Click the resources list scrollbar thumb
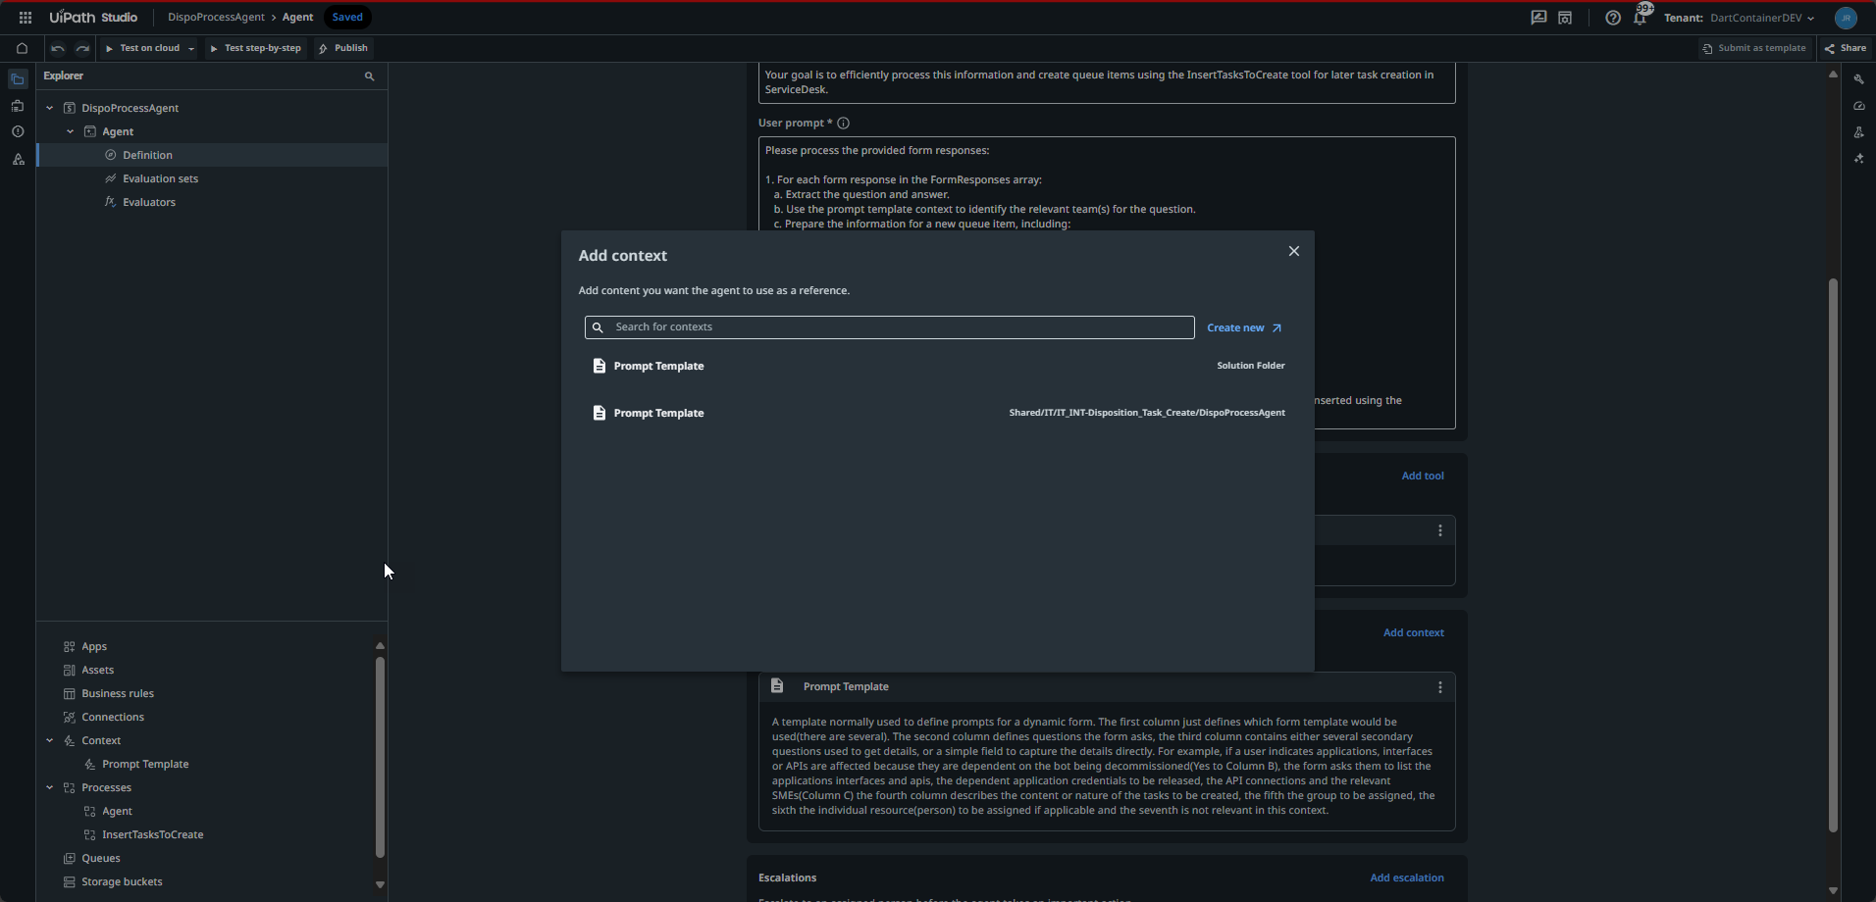 [x=380, y=757]
